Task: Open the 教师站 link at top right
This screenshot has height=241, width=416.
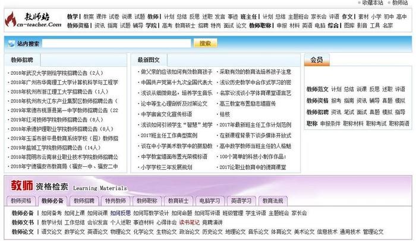Action: (400, 2)
